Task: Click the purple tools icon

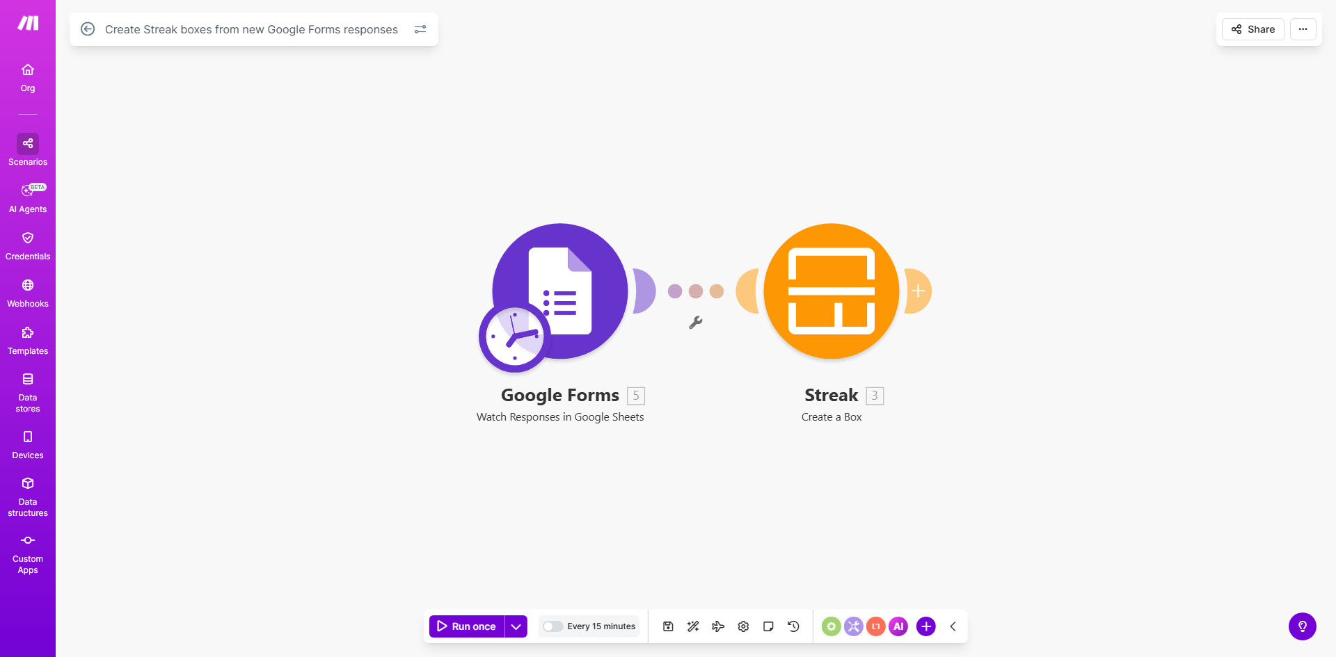Action: 854,626
